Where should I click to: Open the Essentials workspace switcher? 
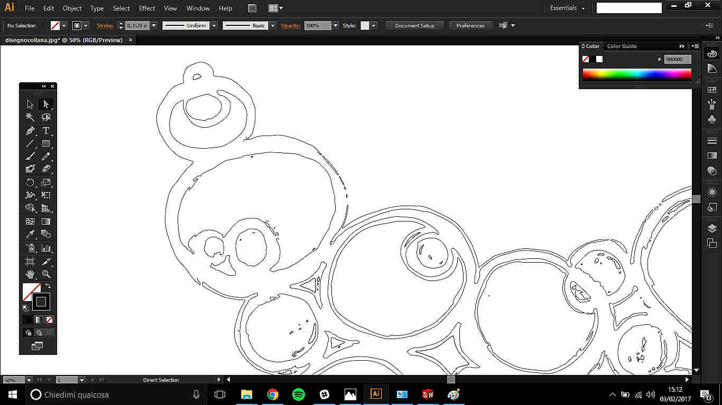tap(567, 8)
